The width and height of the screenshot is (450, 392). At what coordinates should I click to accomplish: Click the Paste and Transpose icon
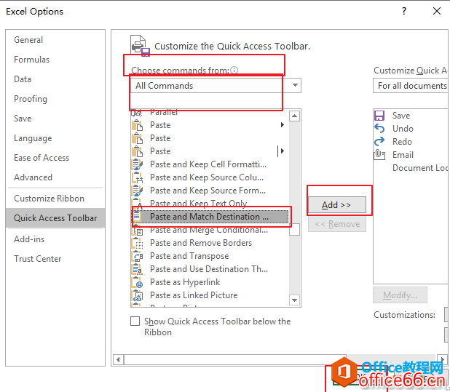tap(137, 256)
